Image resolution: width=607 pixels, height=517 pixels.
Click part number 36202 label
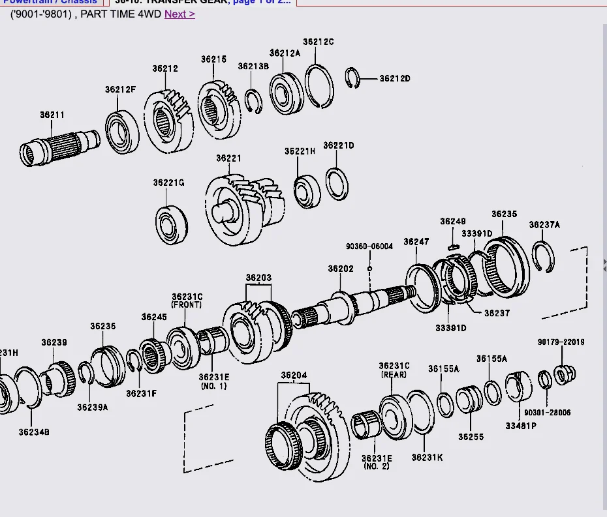pyautogui.click(x=341, y=269)
